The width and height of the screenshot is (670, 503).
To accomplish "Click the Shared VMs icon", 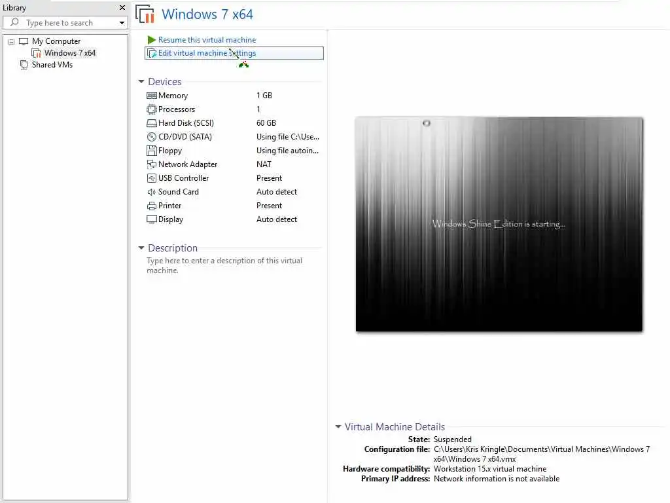I will click(24, 65).
